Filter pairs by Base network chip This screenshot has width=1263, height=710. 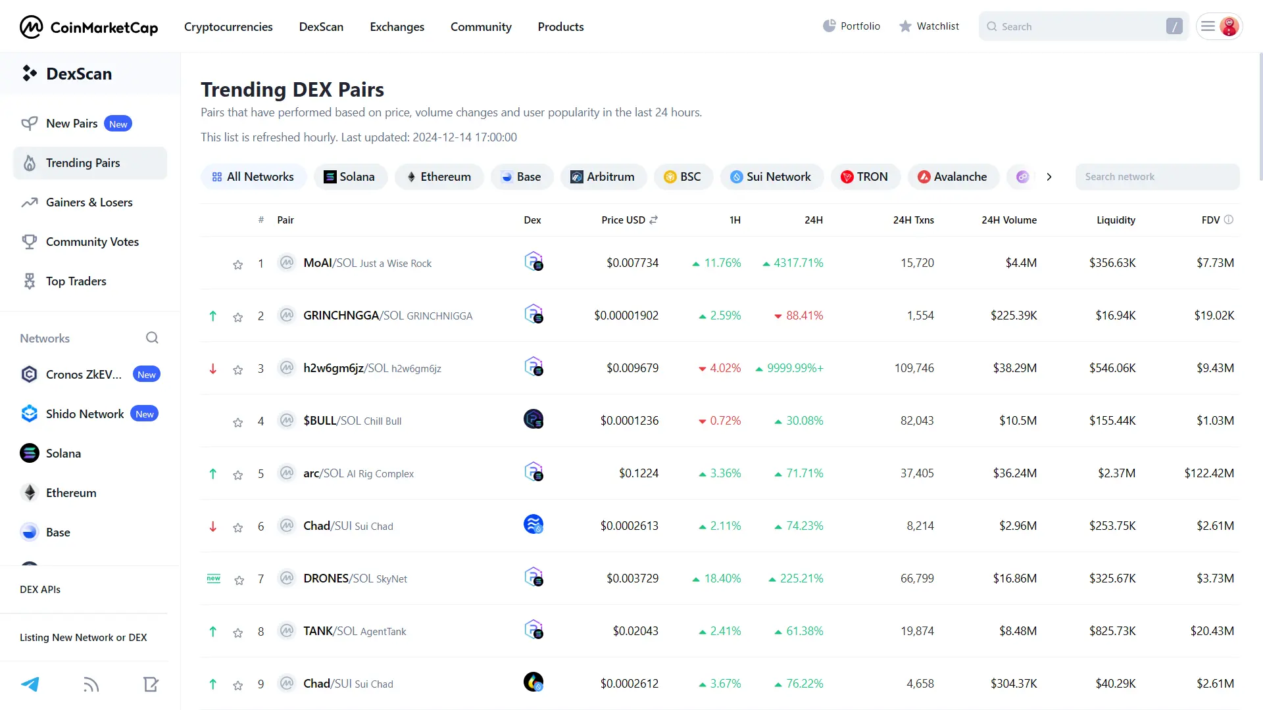click(522, 177)
